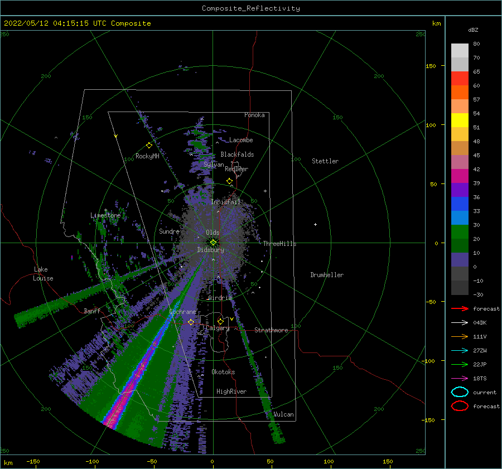Click the cyan current ellipse in legend
The height and width of the screenshot is (469, 502).
coord(460,392)
